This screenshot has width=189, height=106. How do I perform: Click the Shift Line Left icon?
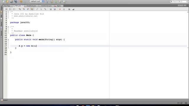(x=50, y=9)
